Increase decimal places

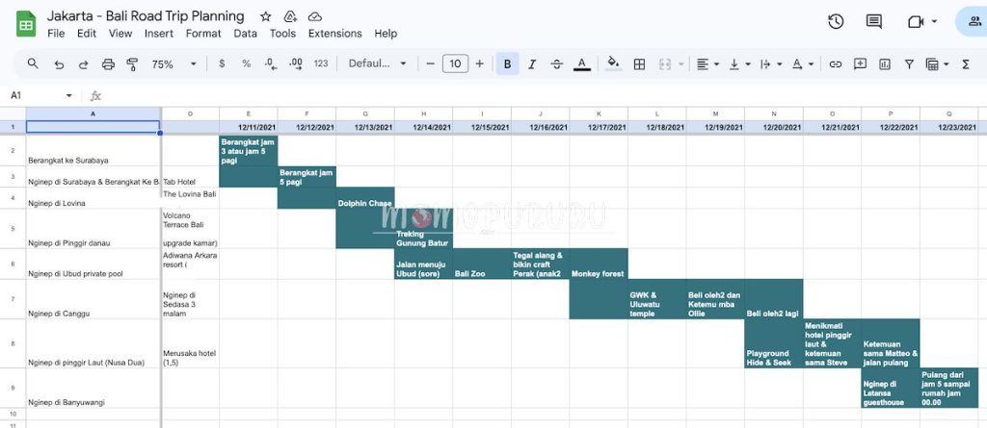[x=295, y=64]
